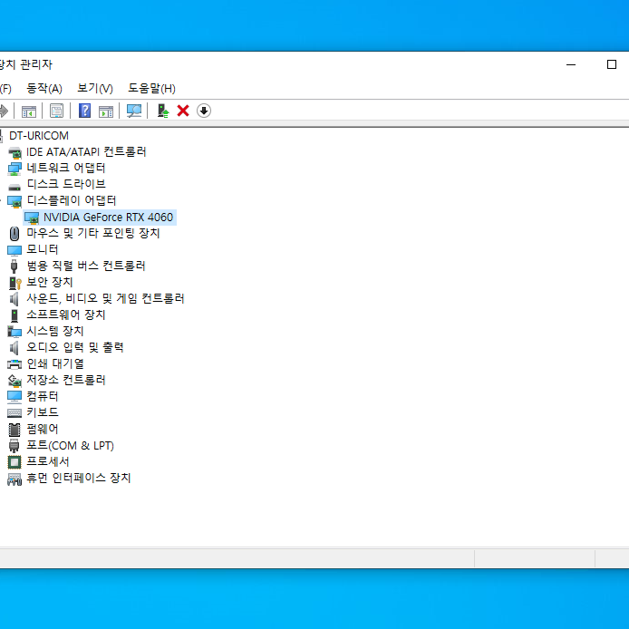
Task: Open the 도움말(H) menu
Action: [151, 88]
